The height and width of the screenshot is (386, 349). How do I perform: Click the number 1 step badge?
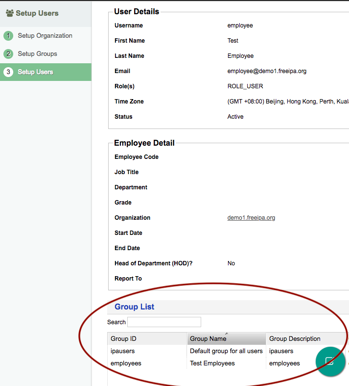[8, 36]
